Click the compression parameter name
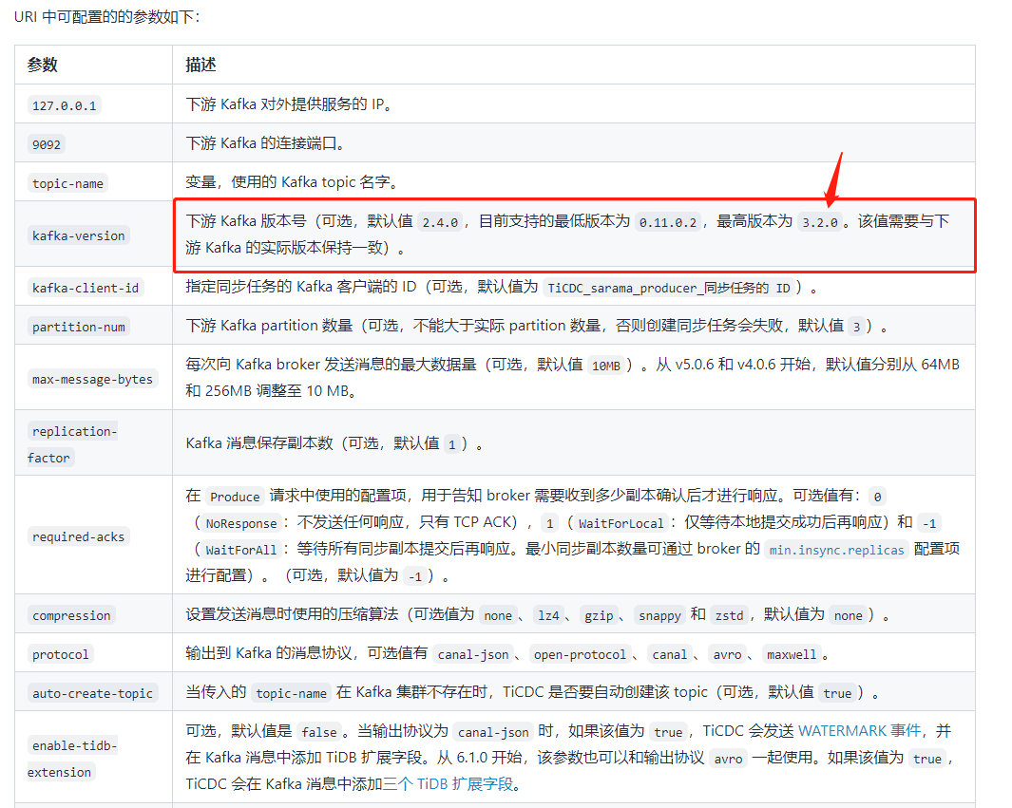The height and width of the screenshot is (808, 1012). (x=71, y=615)
